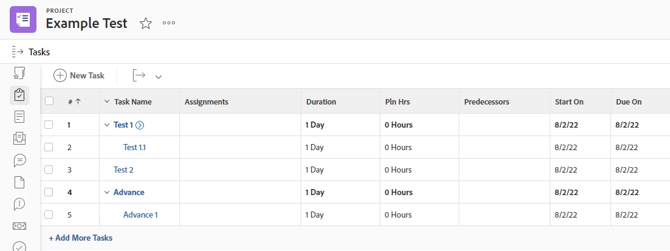
Task: Open the Documents page icon in sidebar
Action: 19,182
